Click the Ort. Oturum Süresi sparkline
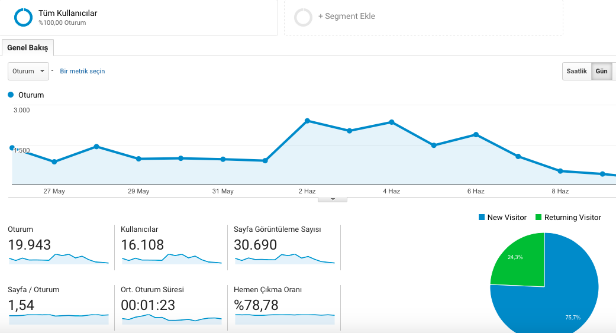The image size is (616, 333). [x=172, y=319]
